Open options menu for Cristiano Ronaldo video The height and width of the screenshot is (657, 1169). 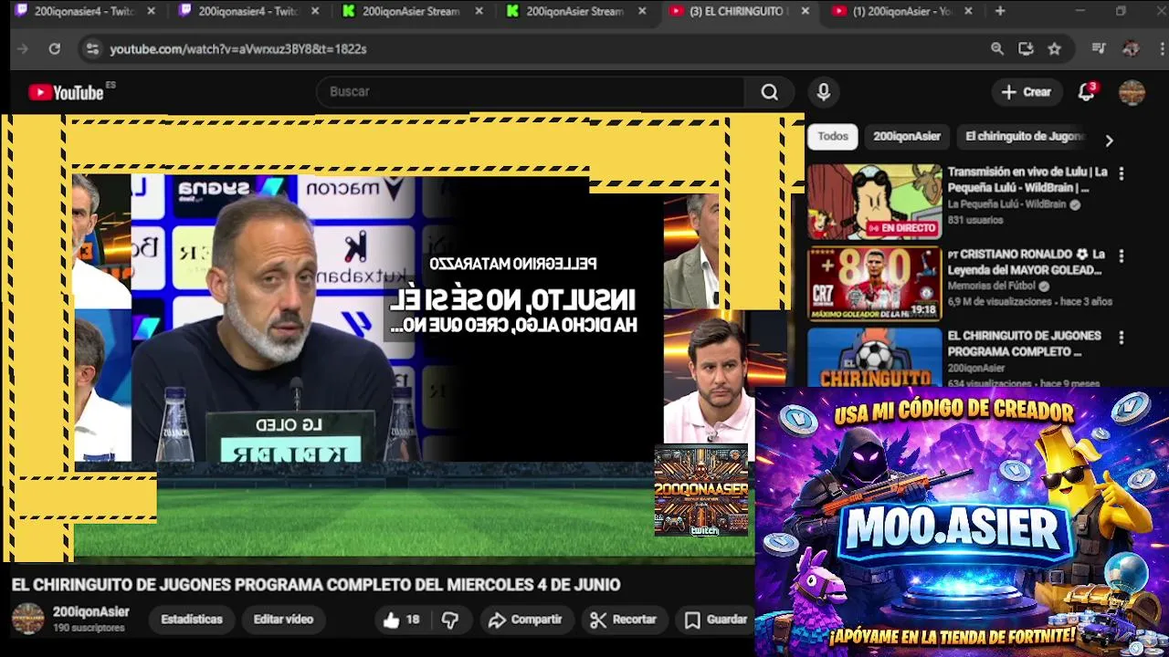[x=1121, y=255]
